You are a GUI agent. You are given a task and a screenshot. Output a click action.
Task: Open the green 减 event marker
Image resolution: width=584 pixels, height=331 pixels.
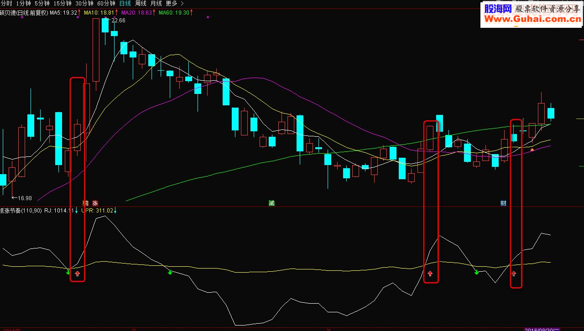271,203
